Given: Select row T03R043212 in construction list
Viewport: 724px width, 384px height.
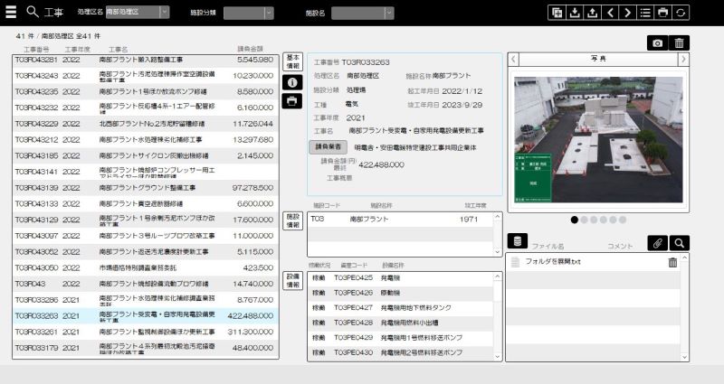Looking at the screenshot, I should (x=146, y=140).
